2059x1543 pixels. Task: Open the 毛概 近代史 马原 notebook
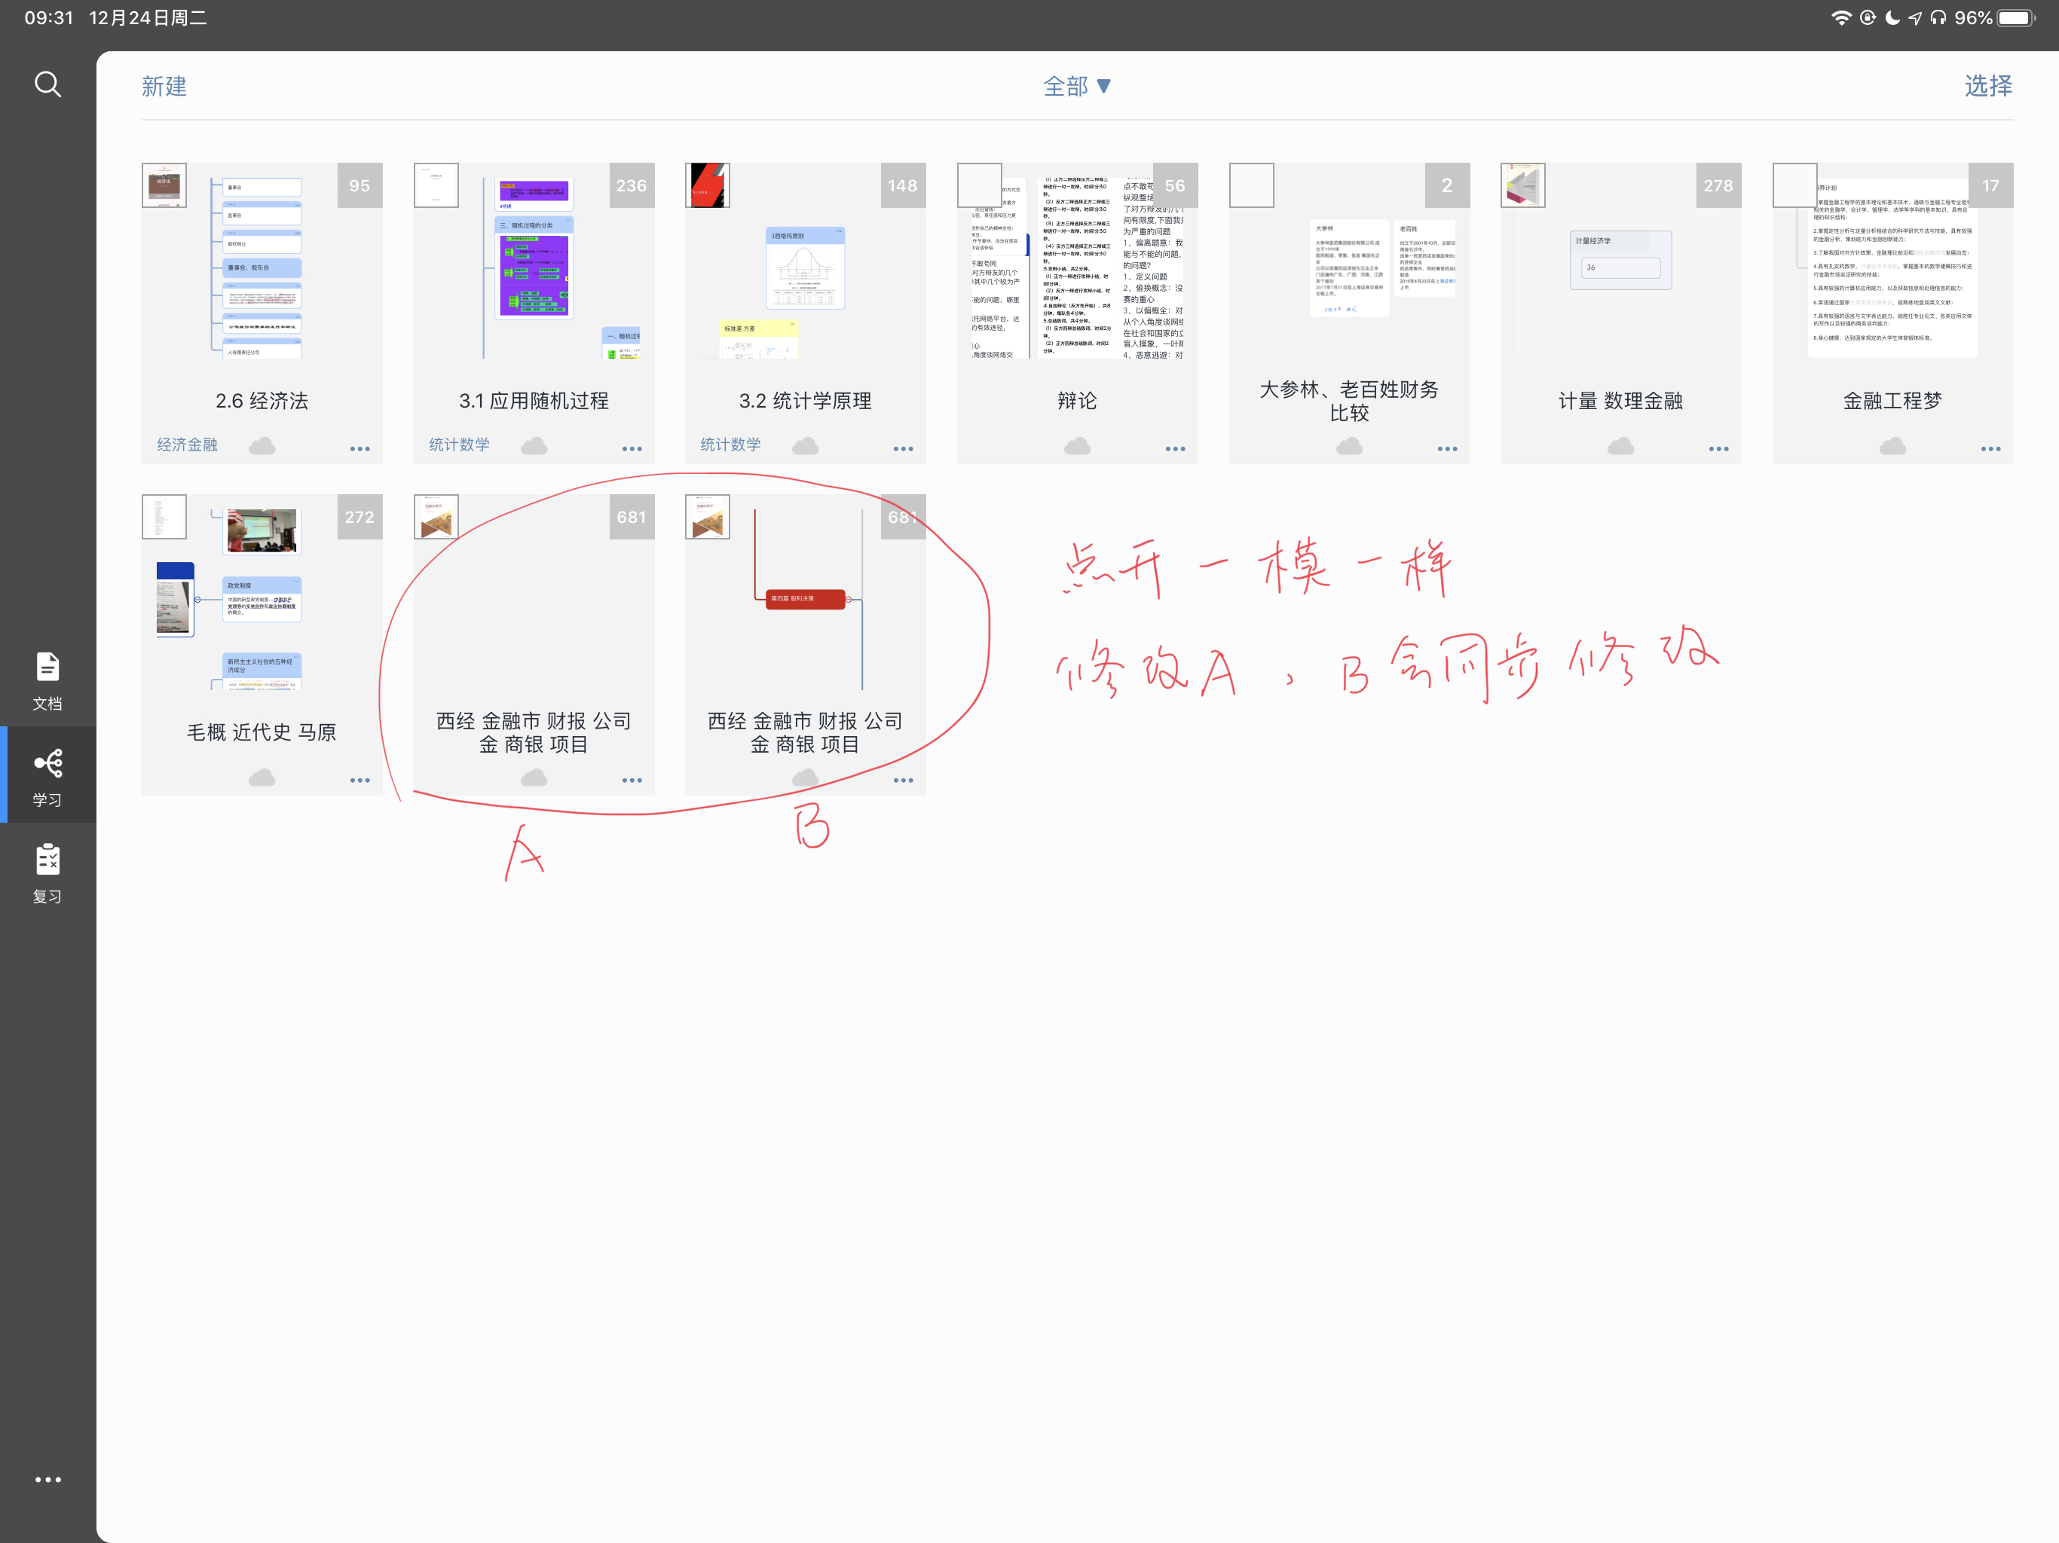262,644
